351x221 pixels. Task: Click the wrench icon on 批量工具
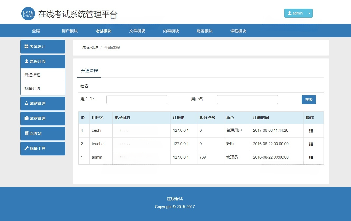[x=26, y=148]
